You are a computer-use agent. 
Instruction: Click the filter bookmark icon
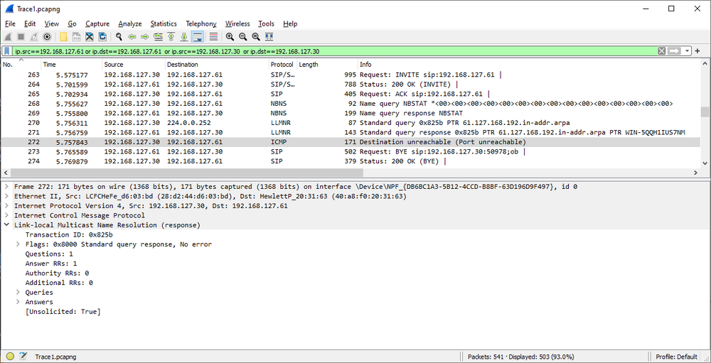coord(8,50)
